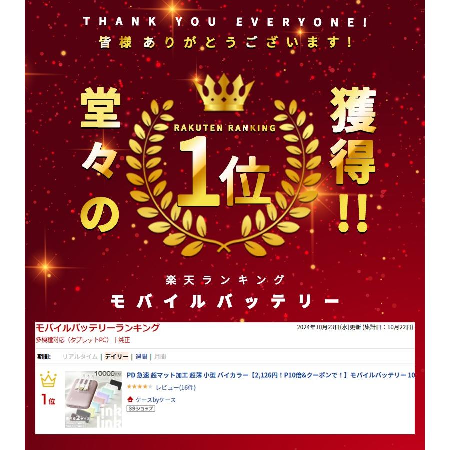Switch to the 週間 ranking tab
The height and width of the screenshot is (450, 450).
click(141, 356)
